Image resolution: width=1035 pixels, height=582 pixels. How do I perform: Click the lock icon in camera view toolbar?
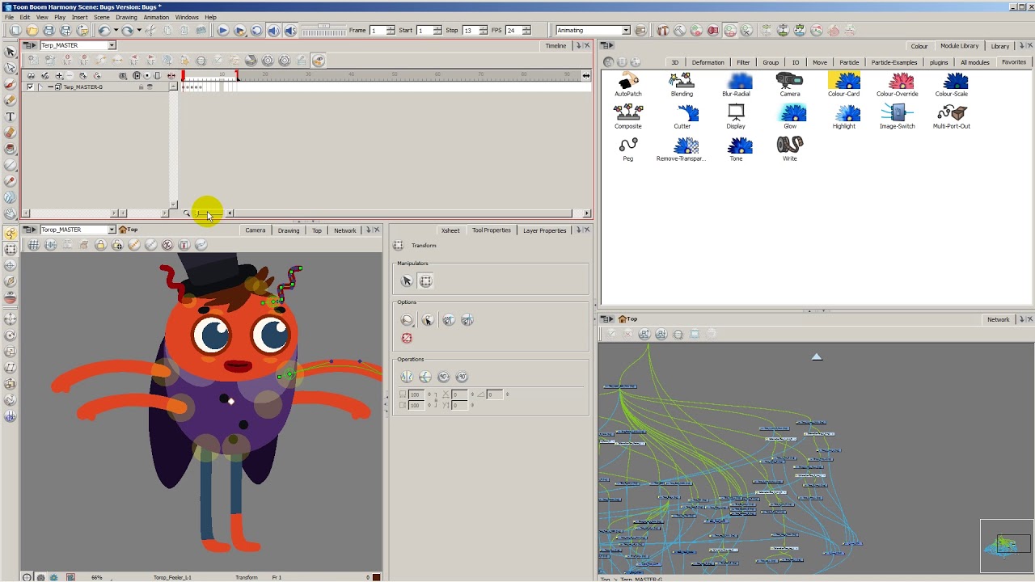click(x=100, y=245)
